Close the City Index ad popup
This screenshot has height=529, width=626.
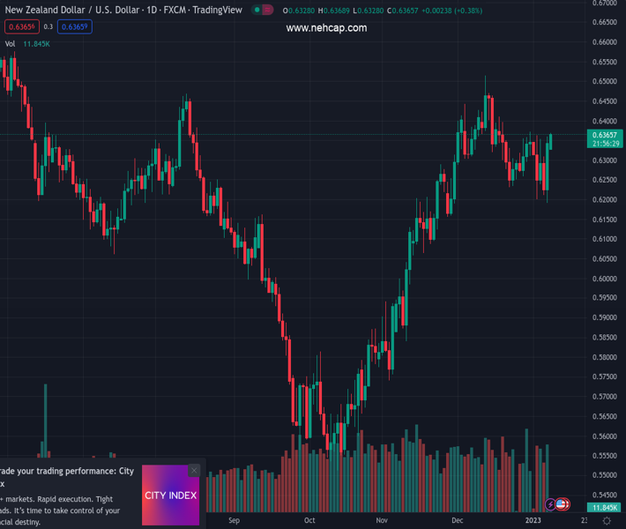pos(194,470)
